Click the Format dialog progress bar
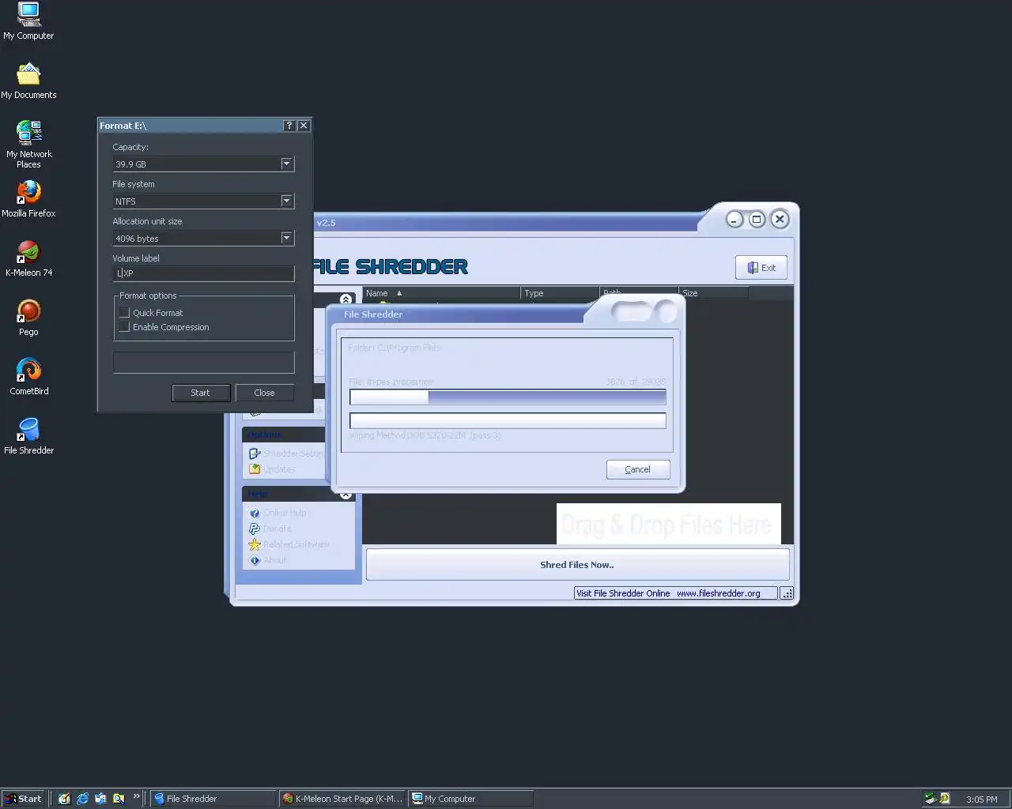This screenshot has width=1012, height=809. point(204,363)
